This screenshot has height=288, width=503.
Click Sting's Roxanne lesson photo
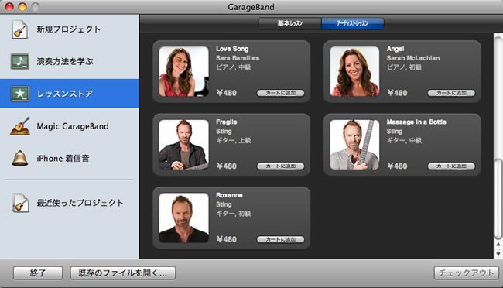184,218
